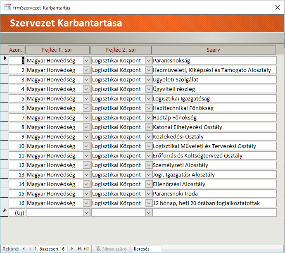Click the 'Szerv' column header

coord(214,50)
